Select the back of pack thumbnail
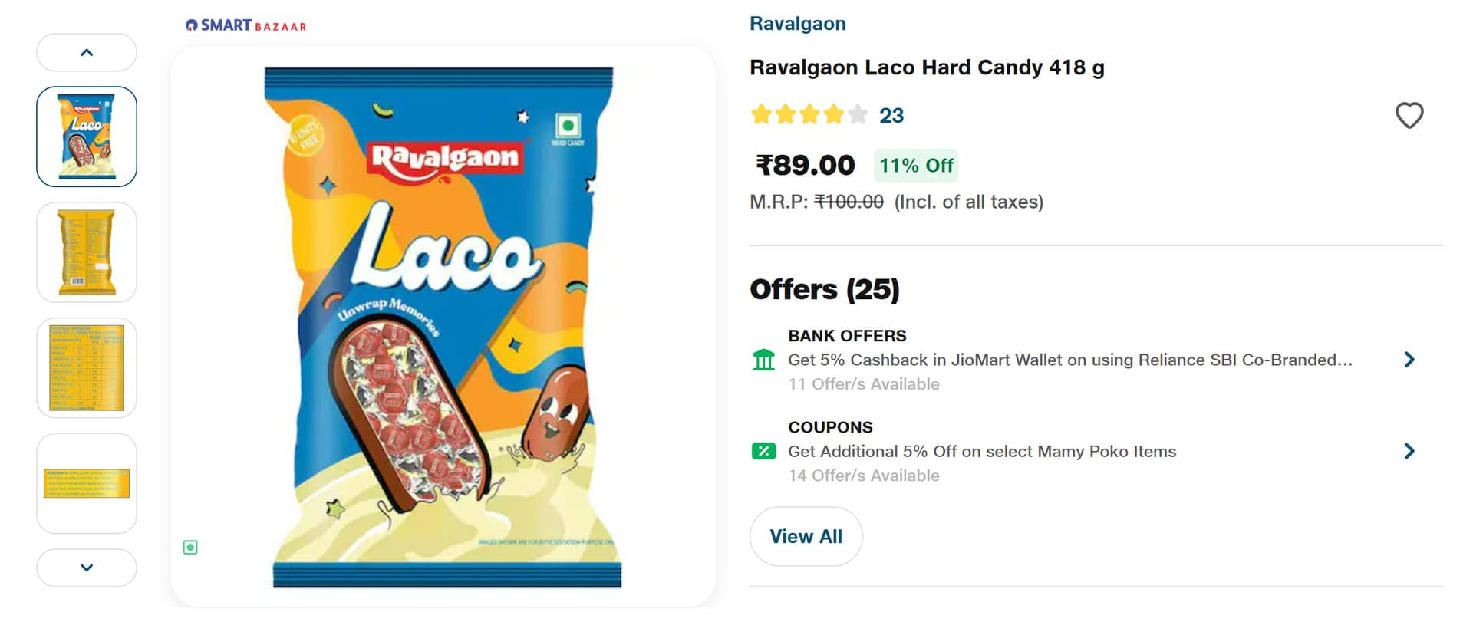Screen dimensions: 1473x622 [87, 252]
